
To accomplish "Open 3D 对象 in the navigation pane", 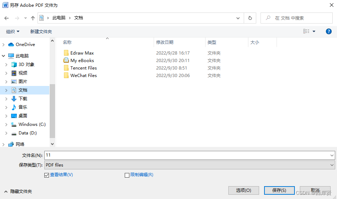I will pos(26,64).
